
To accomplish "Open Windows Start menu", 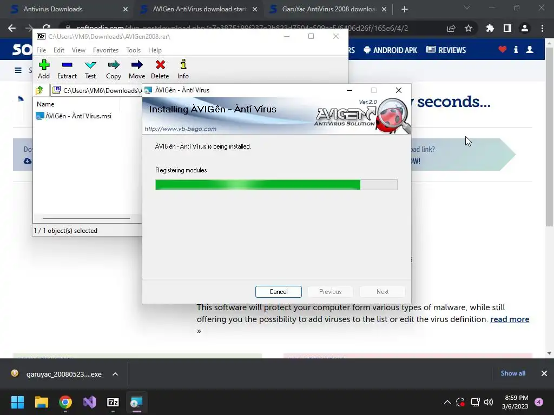I will (17, 402).
